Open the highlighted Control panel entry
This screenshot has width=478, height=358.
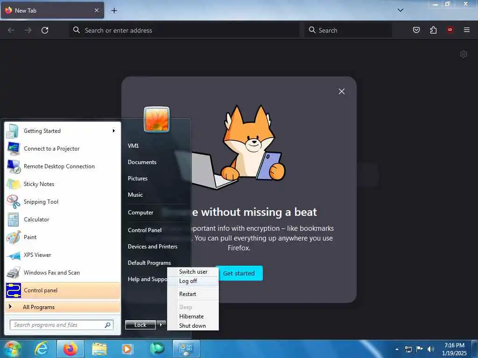[x=63, y=290]
